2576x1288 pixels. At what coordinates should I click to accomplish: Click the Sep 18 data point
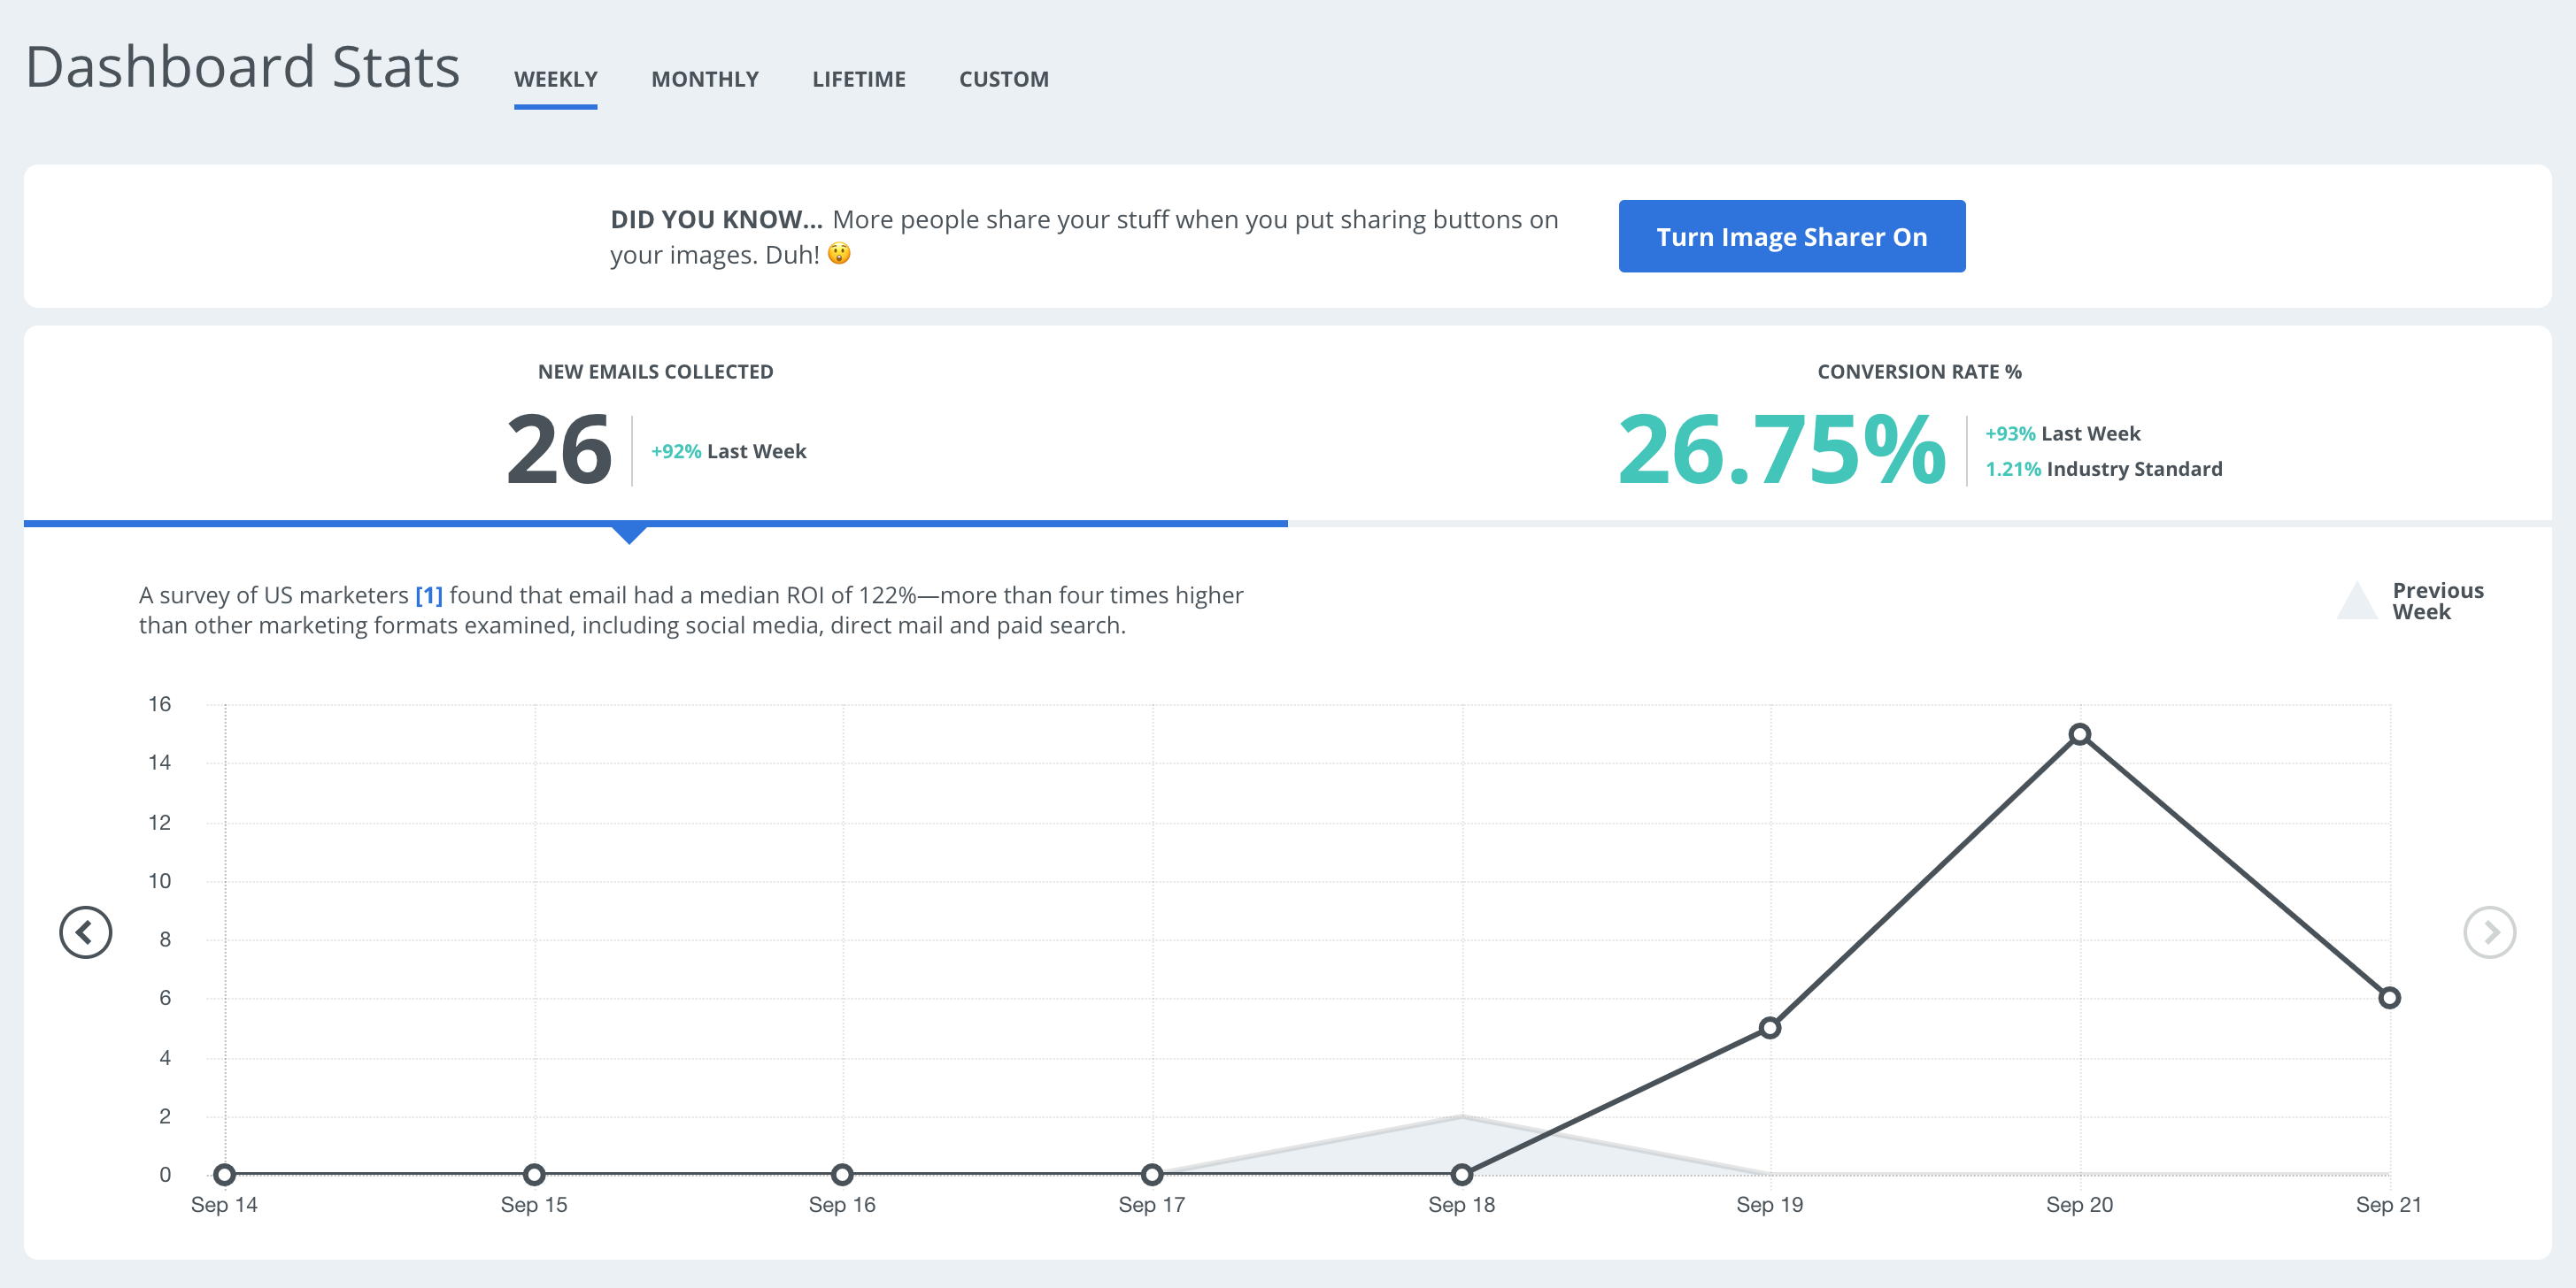pyautogui.click(x=1461, y=1174)
